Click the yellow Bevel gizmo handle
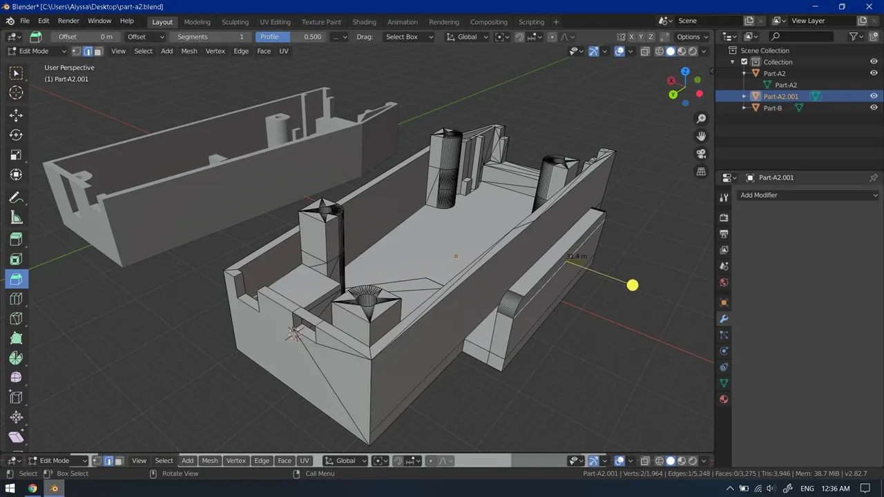884x497 pixels. [x=633, y=285]
